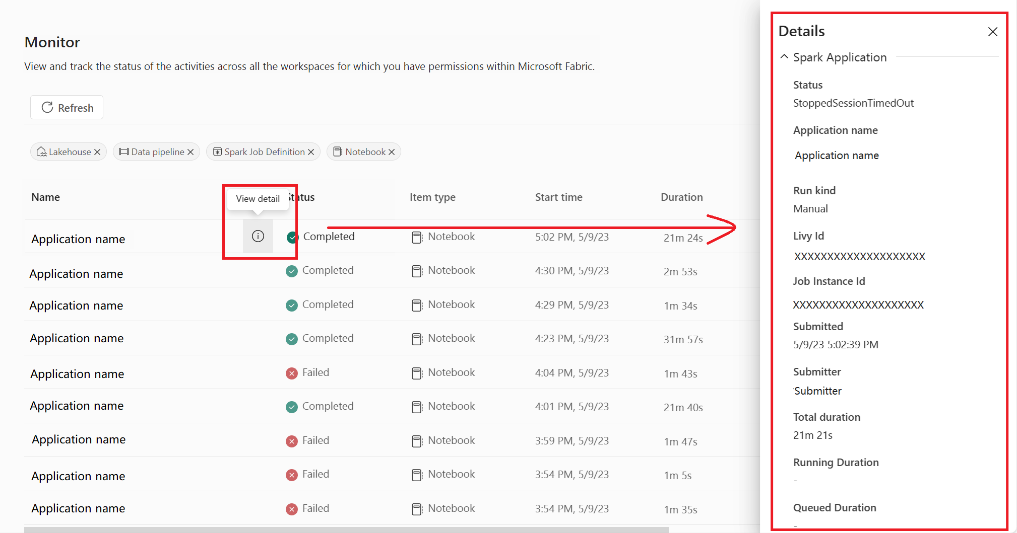This screenshot has width=1017, height=533.
Task: Collapse the Spark Application section
Action: point(784,57)
